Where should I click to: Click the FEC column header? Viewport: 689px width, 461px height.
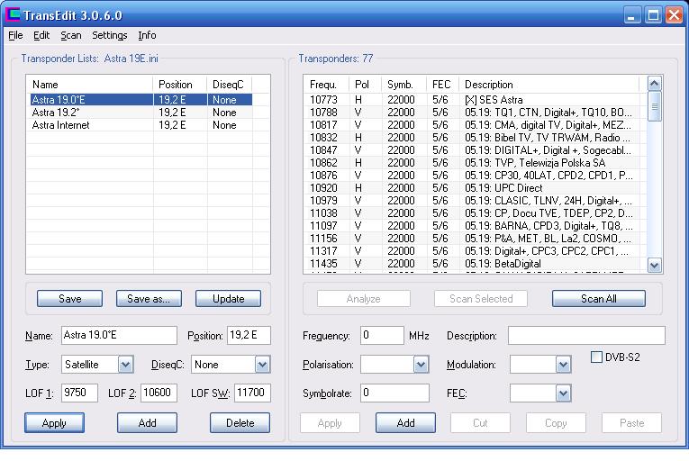click(443, 85)
